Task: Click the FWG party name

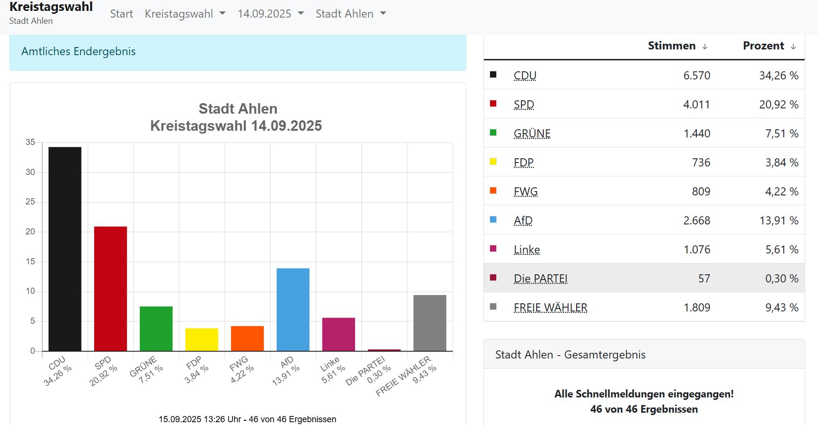Action: click(526, 192)
